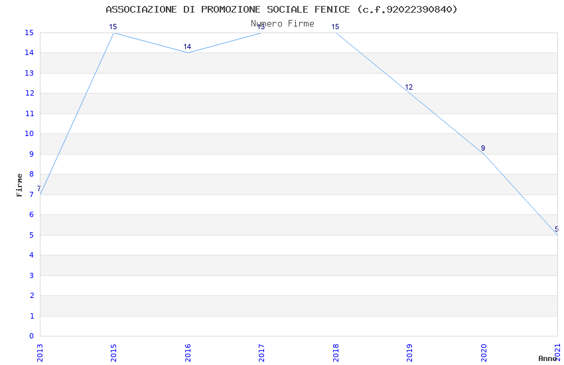This screenshot has height=365, width=564.
Task: Click the data label 14 above 2016
Action: [x=187, y=46]
